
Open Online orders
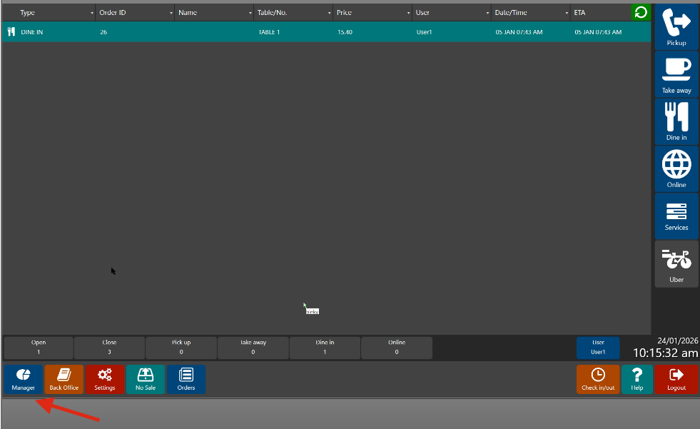pyautogui.click(x=676, y=169)
